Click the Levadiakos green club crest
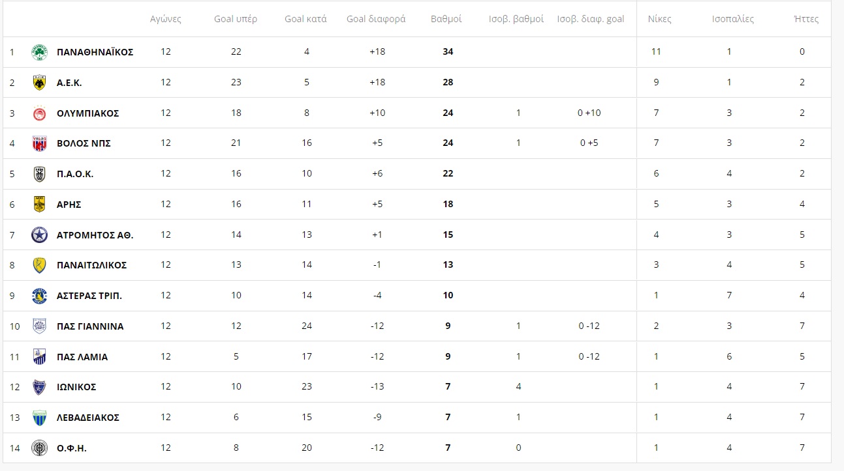The width and height of the screenshot is (844, 471). (40, 418)
